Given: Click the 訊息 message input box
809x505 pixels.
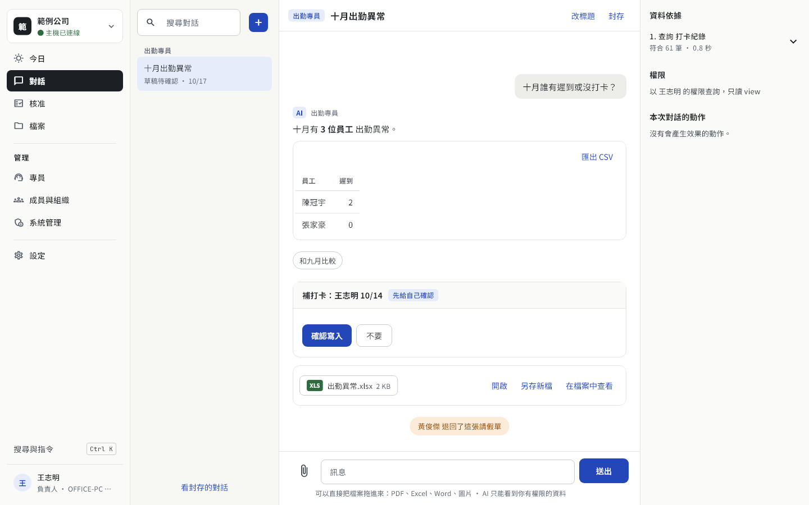Looking at the screenshot, I should coord(448,472).
